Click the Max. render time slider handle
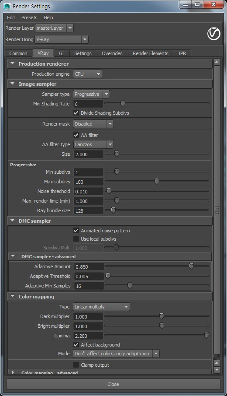This screenshot has width=227, height=396. pyautogui.click(x=117, y=200)
